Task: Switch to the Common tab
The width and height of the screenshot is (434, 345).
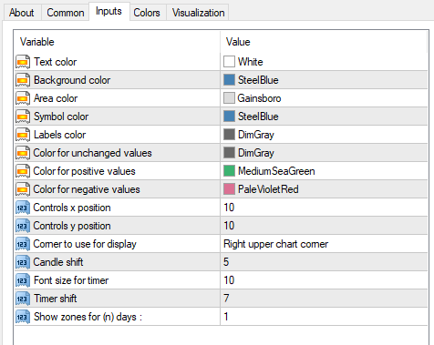Action: pyautogui.click(x=66, y=13)
